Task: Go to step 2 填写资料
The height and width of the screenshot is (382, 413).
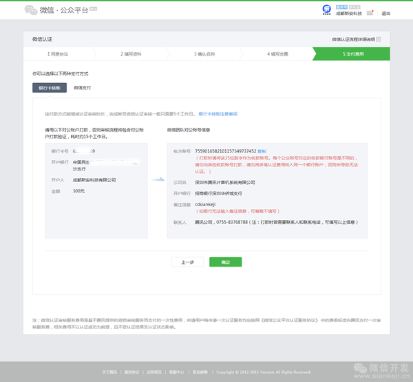Action: click(131, 54)
